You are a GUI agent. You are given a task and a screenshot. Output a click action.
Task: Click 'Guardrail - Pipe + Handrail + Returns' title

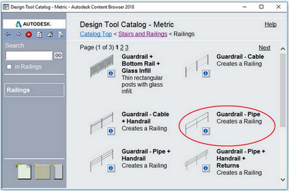point(241,158)
